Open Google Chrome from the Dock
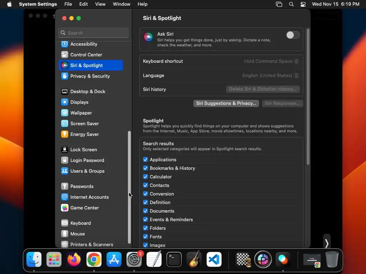366x274 pixels. pyautogui.click(x=94, y=259)
